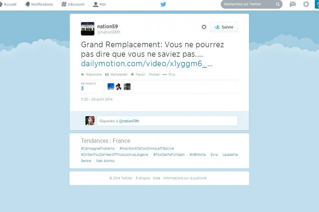This screenshot has width=319, height=212.
Task: View the first retweeter's avatar
Action: (111, 87)
